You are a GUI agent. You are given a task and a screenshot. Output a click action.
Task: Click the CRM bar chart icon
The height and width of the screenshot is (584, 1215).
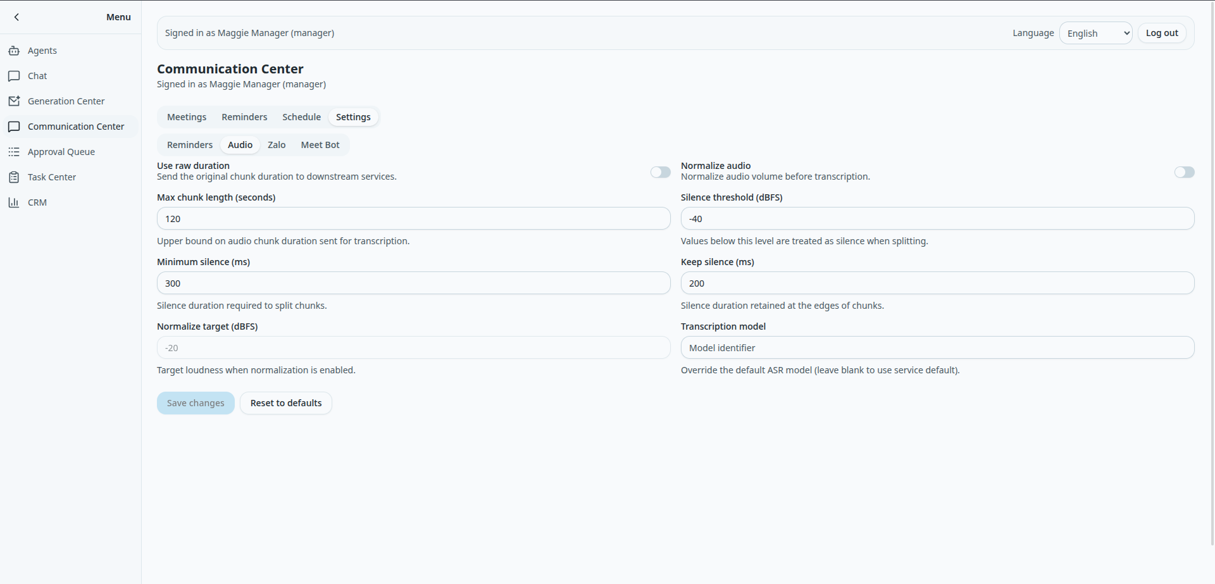14,202
